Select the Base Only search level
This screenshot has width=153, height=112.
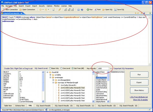50,68
